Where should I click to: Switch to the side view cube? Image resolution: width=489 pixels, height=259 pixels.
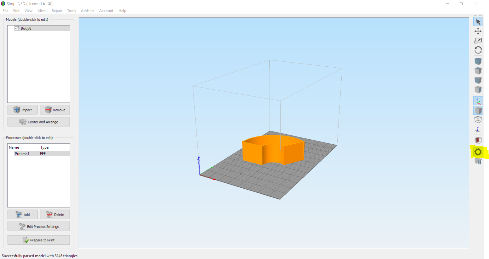(x=478, y=90)
